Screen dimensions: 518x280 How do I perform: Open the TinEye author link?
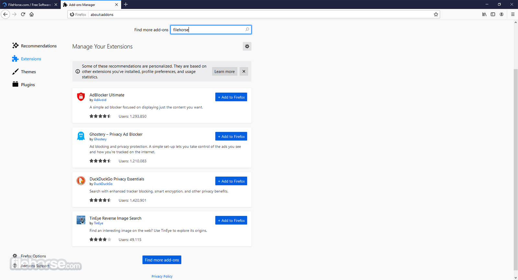(98, 223)
